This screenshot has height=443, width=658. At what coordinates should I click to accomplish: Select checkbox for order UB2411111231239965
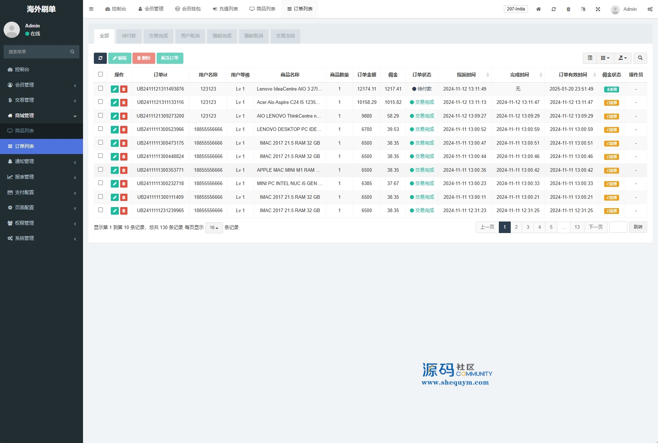(x=101, y=210)
